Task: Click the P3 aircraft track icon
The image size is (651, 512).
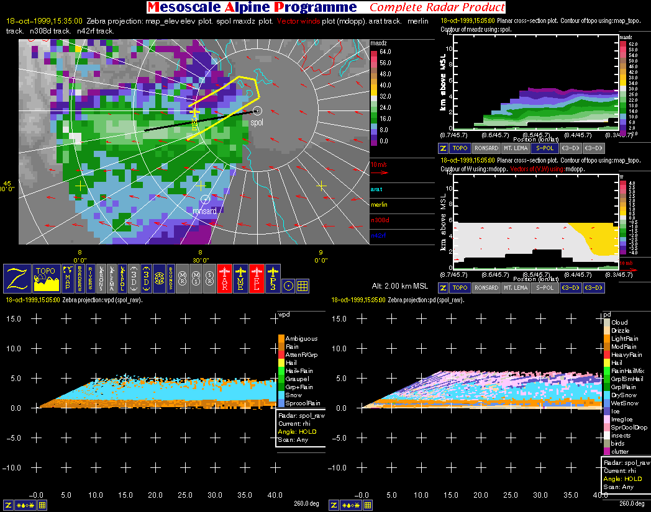Action: coord(271,278)
